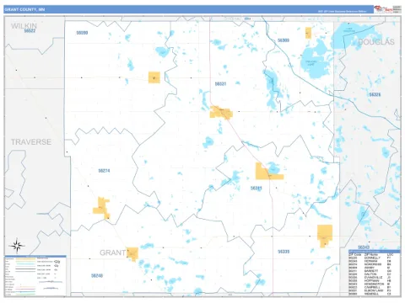Viewport: 405px width, 303px height.
Task: Click the 'GRANT COUNTY, MN' map title
Action: (x=24, y=9)
